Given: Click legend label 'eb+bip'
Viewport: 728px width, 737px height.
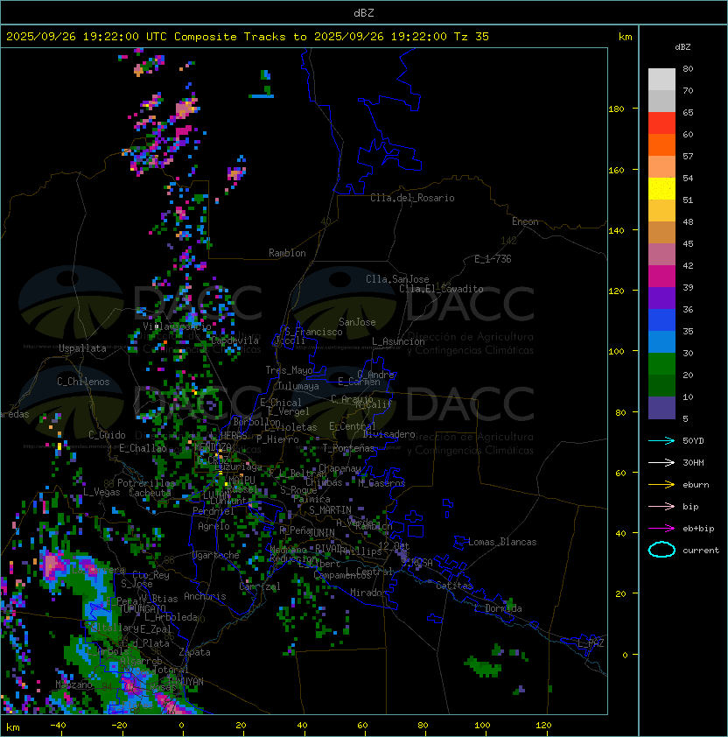Looking at the screenshot, I should click(x=698, y=529).
